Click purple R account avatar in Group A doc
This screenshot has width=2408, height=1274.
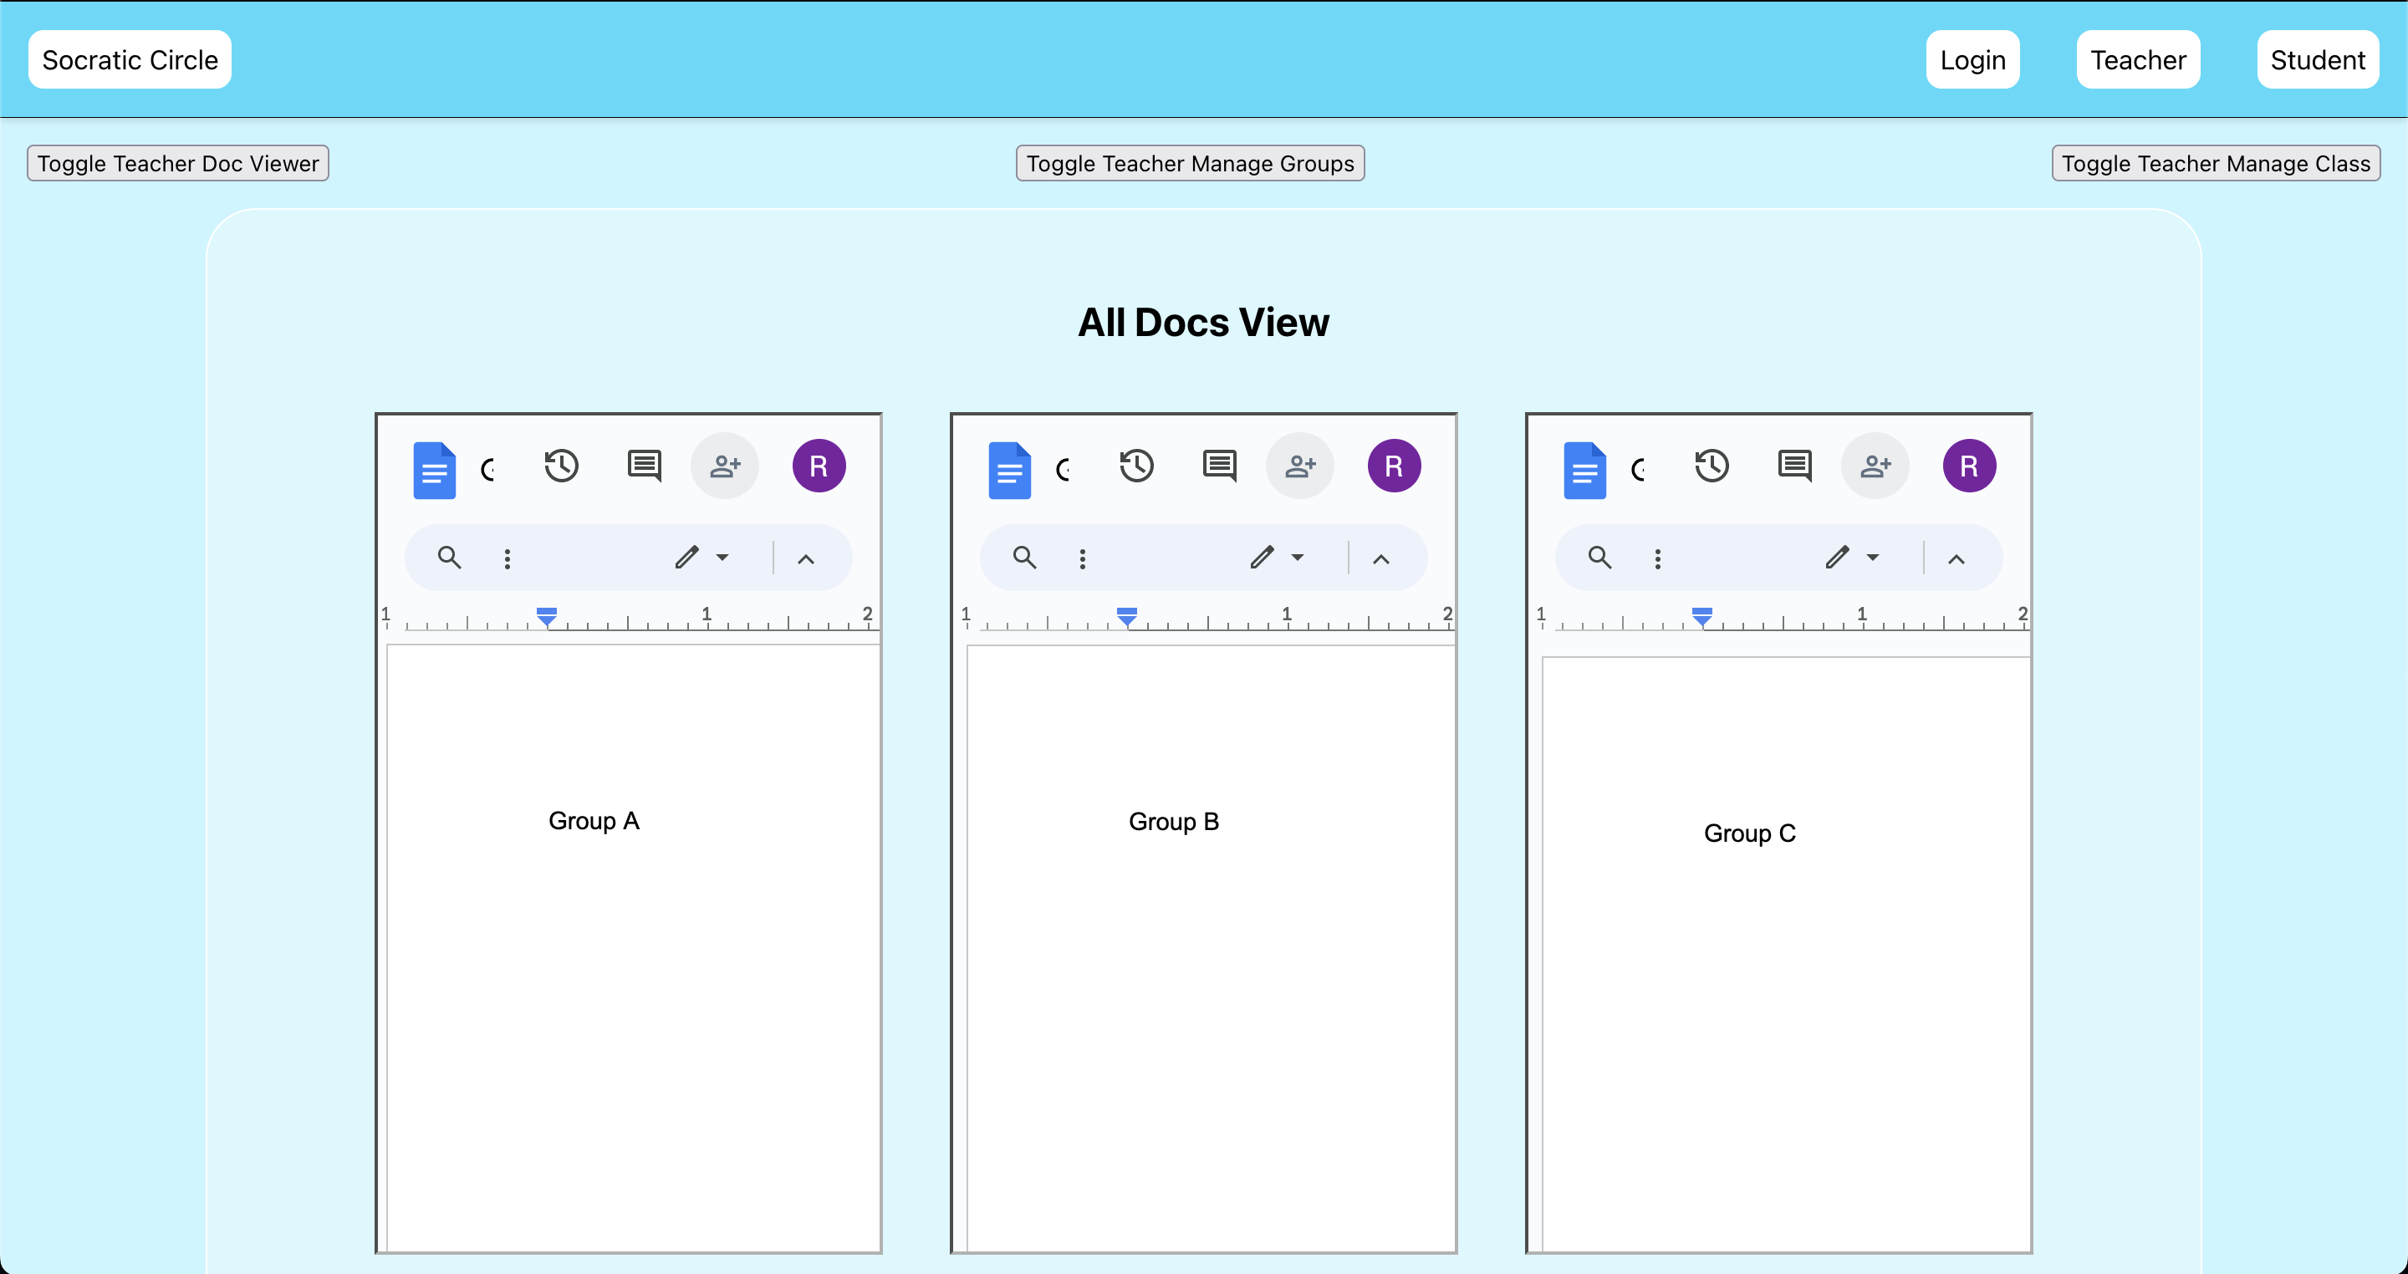(x=819, y=466)
